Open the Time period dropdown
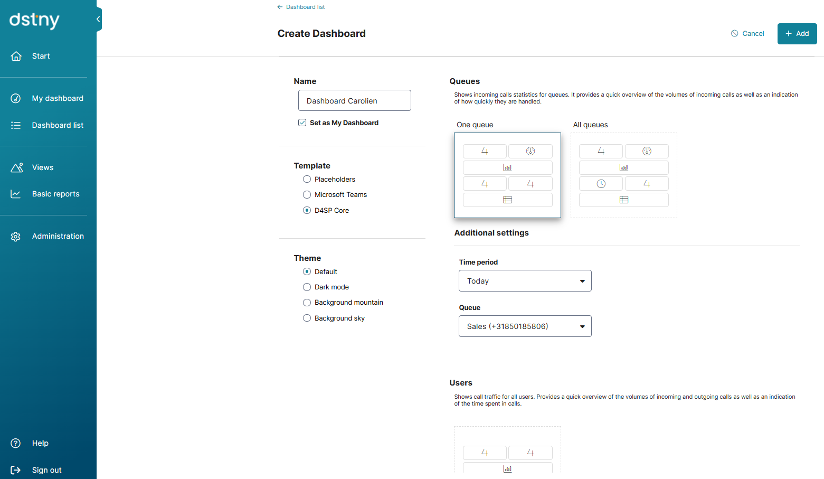 click(525, 281)
